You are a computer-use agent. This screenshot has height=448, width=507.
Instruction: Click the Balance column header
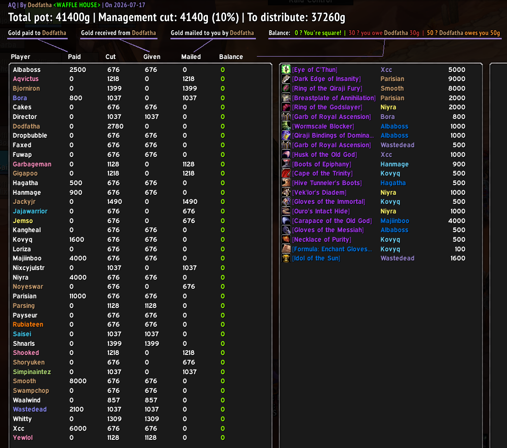pos(231,57)
